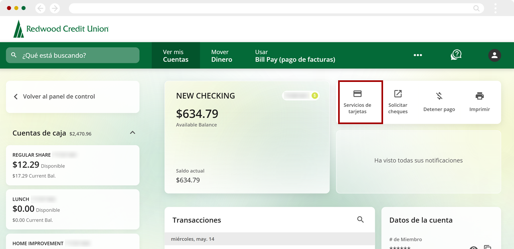Open the Mover Dinero menu
The height and width of the screenshot is (249, 514).
click(222, 55)
